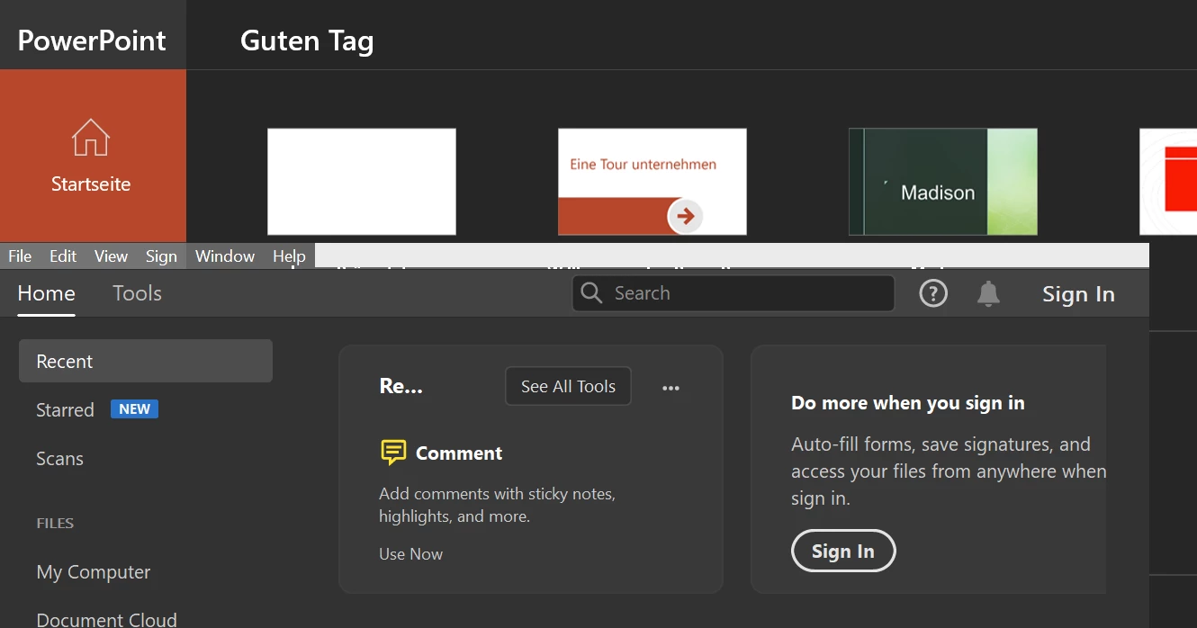Open the File menu in Acrobat
Image resolution: width=1197 pixels, height=628 pixels.
coord(20,256)
